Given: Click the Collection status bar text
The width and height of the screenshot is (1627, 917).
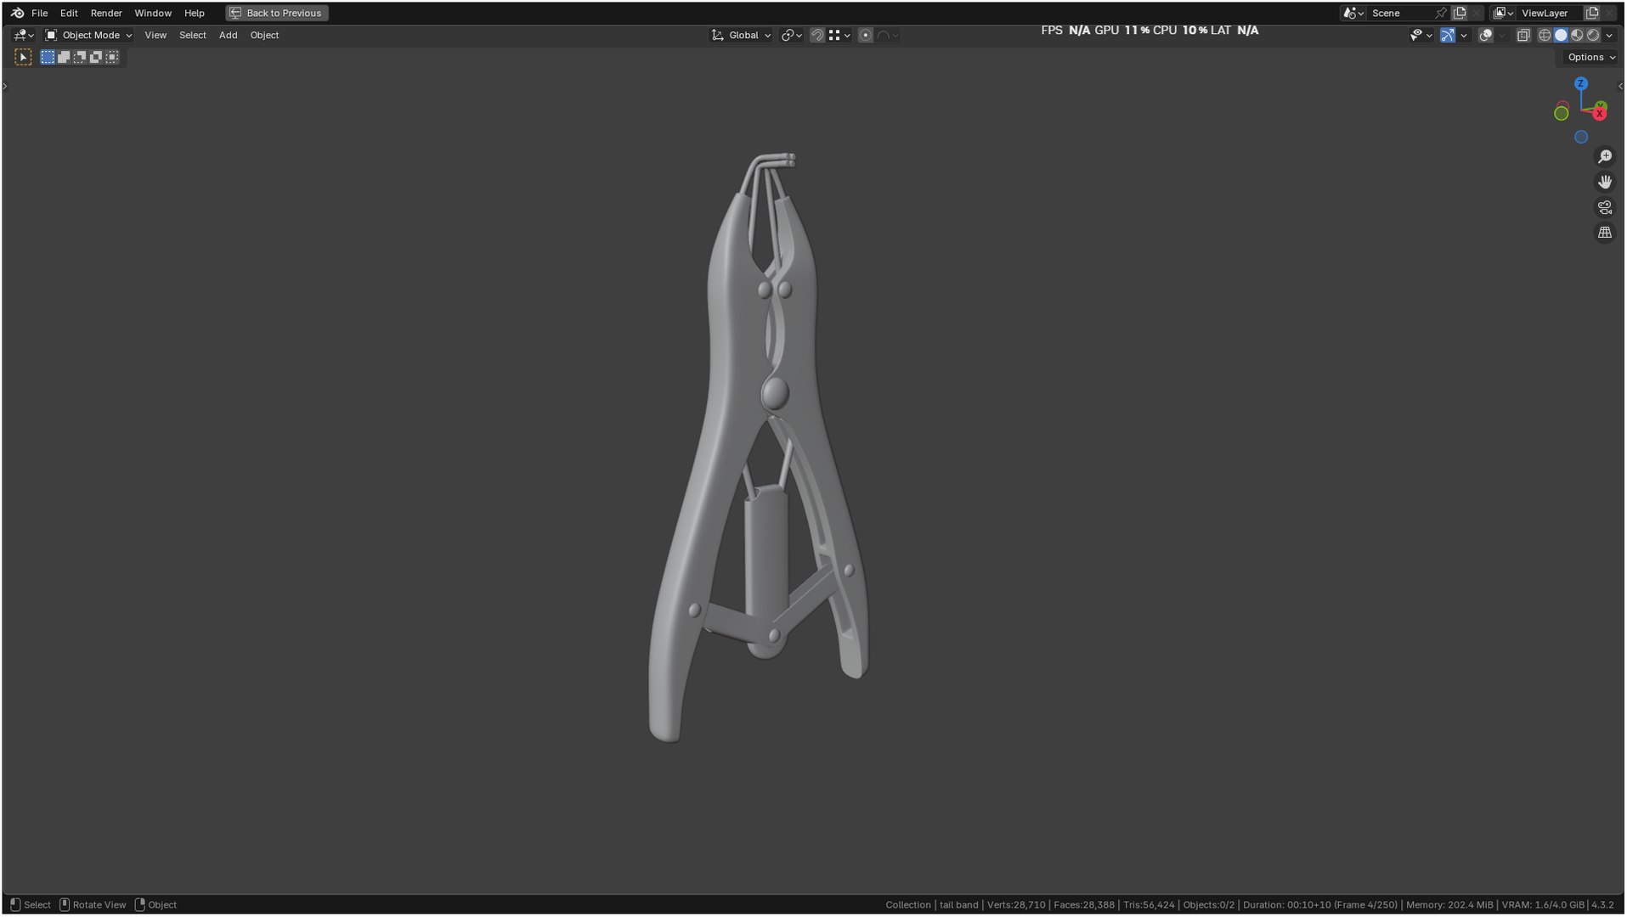Looking at the screenshot, I should pyautogui.click(x=908, y=904).
